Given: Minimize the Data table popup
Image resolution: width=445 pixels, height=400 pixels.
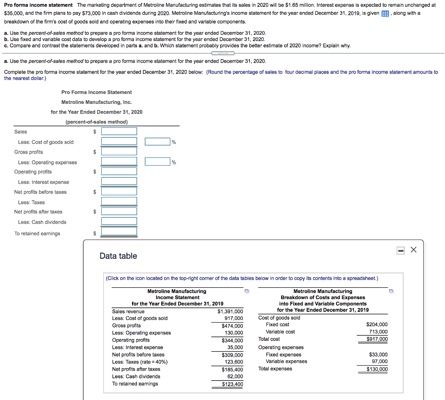Looking at the screenshot, I should pyautogui.click(x=400, y=250).
